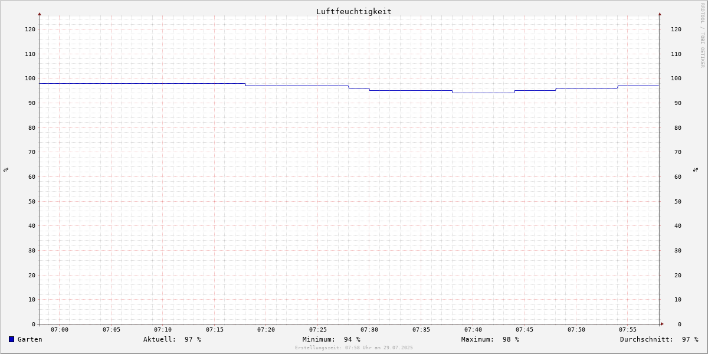Screen dimensions: 708x354
Task: Click the % unit label on left axis
Action: [6, 169]
